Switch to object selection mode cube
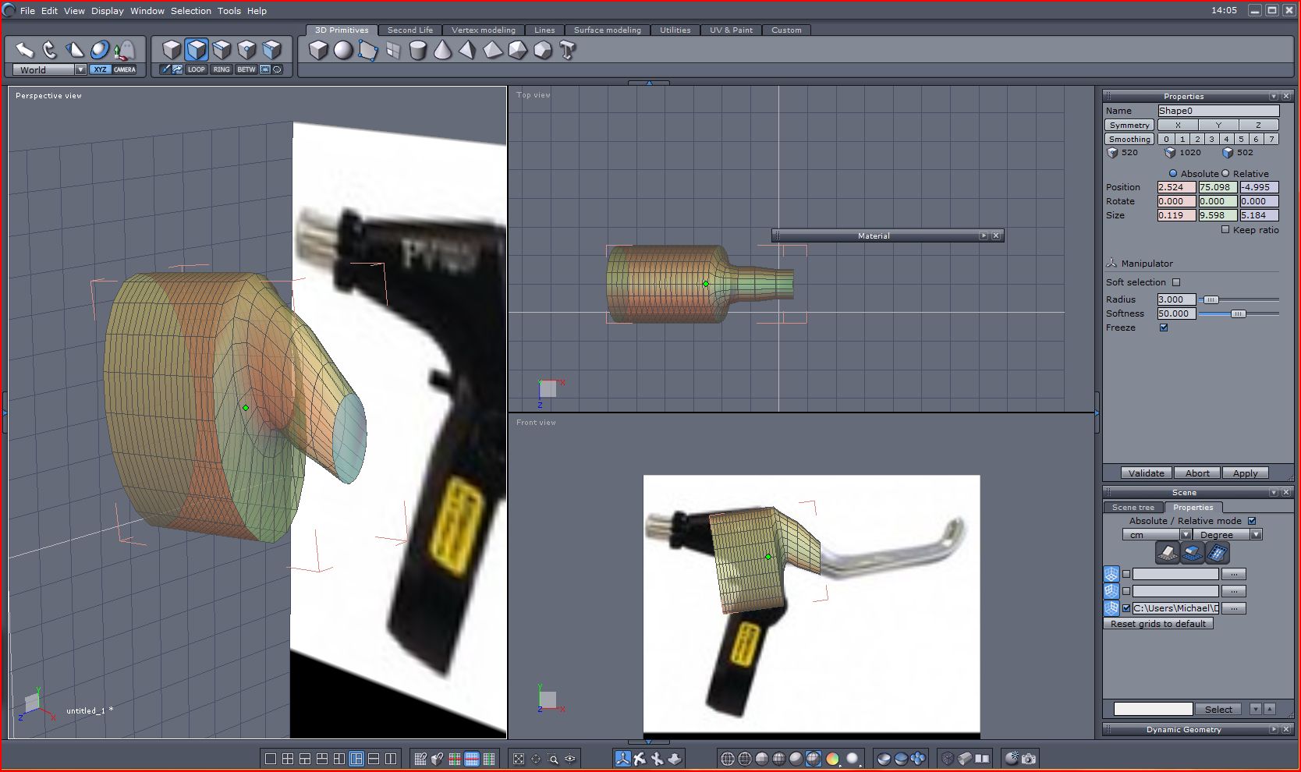 point(172,50)
